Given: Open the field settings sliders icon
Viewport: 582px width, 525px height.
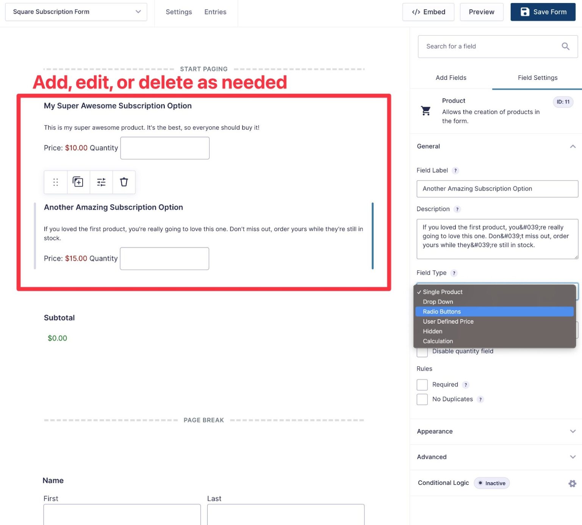Looking at the screenshot, I should tap(101, 182).
